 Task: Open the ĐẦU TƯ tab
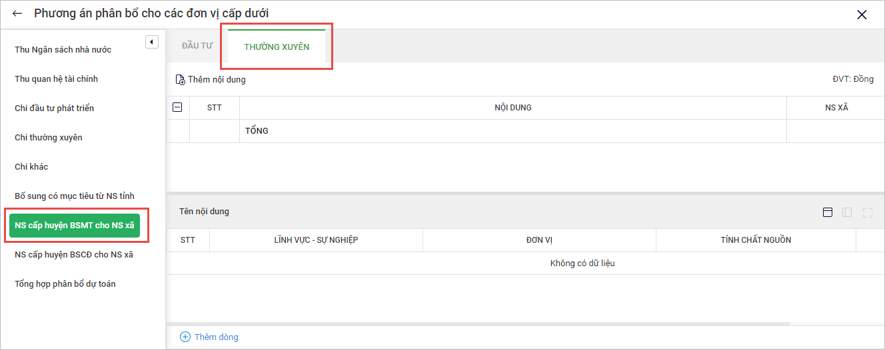click(197, 46)
